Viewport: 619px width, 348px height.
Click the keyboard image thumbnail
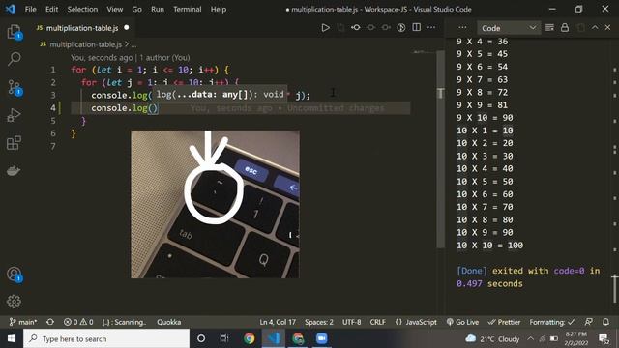[215, 204]
